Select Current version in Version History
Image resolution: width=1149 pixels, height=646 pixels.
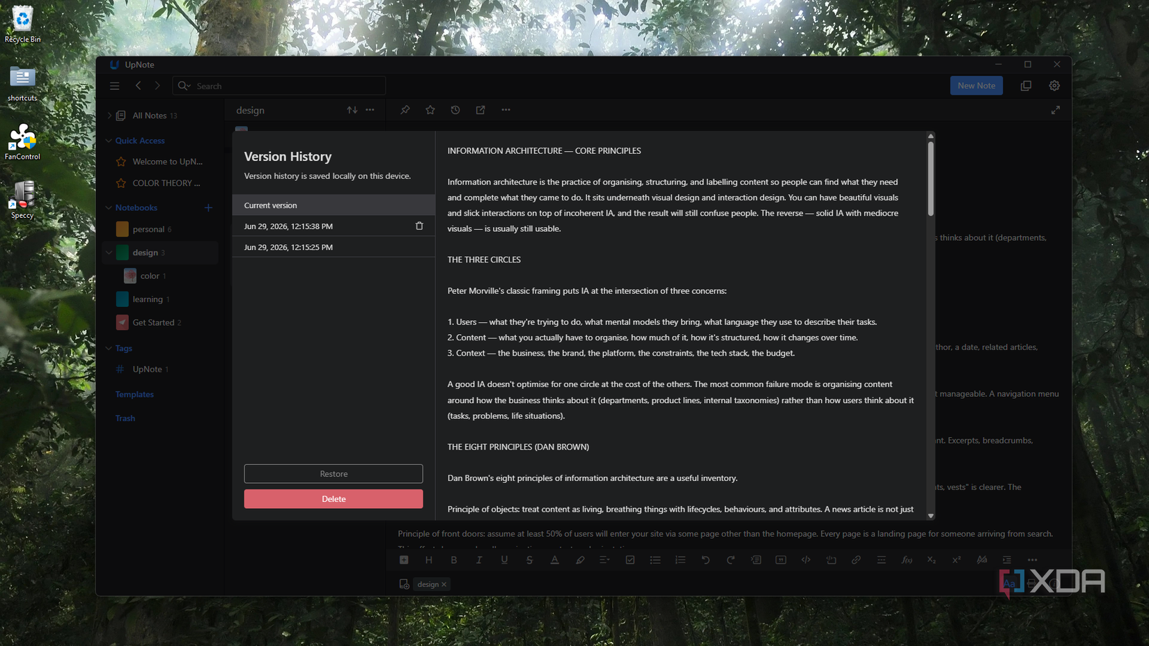pos(334,205)
